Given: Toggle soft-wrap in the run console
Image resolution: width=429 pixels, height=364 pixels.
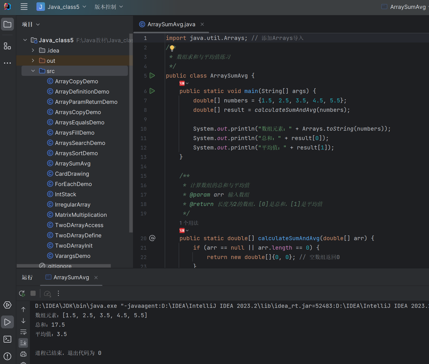Looking at the screenshot, I should pyautogui.click(x=23, y=332).
